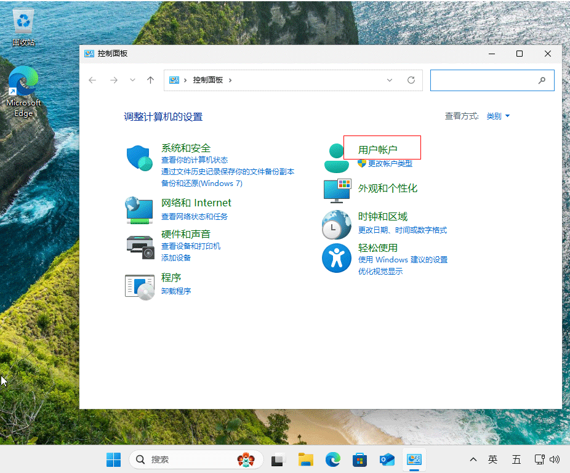Click the User Accounts person icon

point(336,158)
